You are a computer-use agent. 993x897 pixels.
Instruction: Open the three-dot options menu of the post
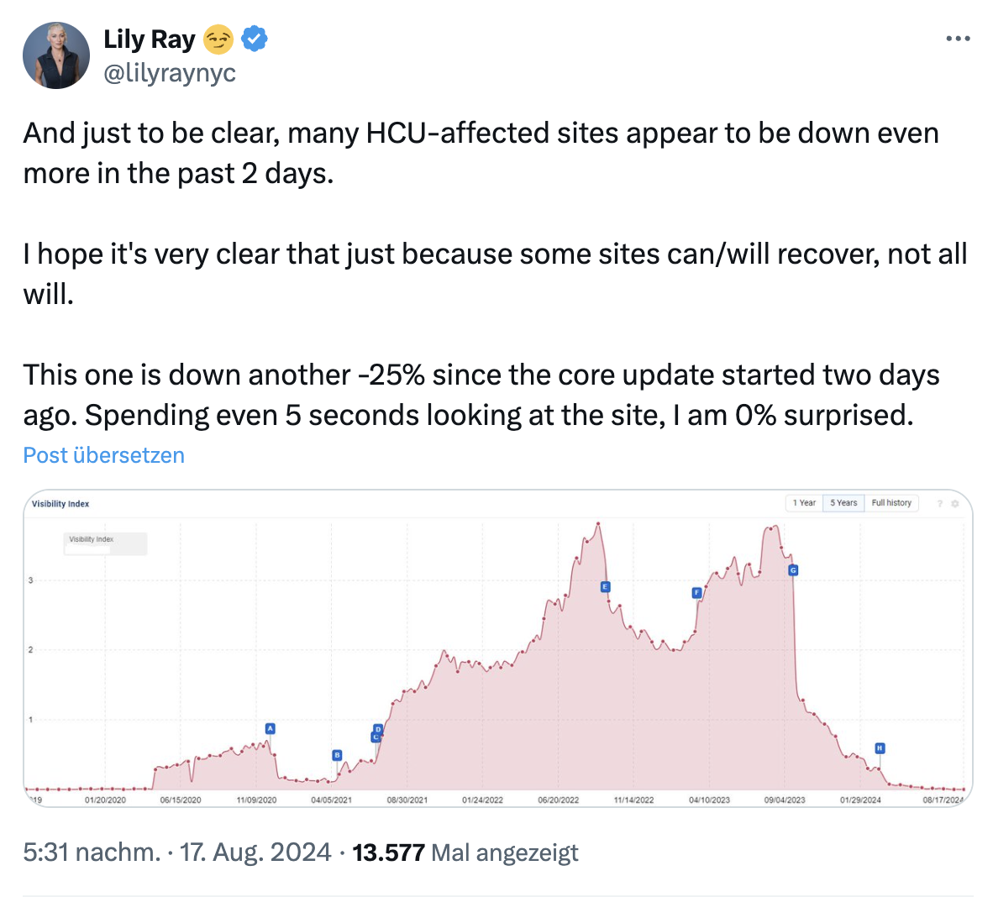point(959,38)
